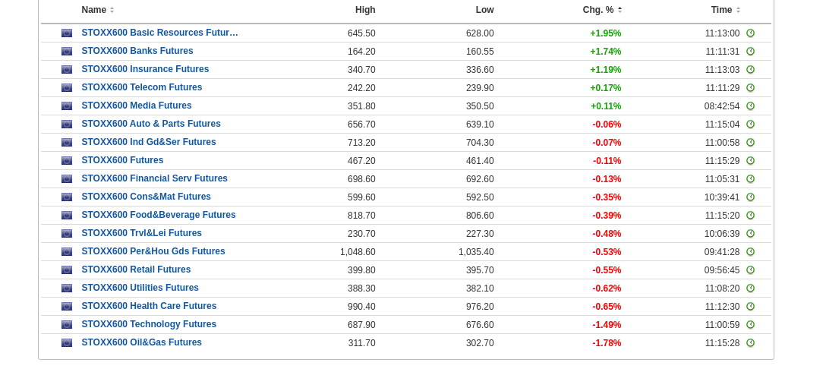Open the STOXX600 Per&Hou Gds Futures link
This screenshot has height=372, width=826.
[x=153, y=251]
